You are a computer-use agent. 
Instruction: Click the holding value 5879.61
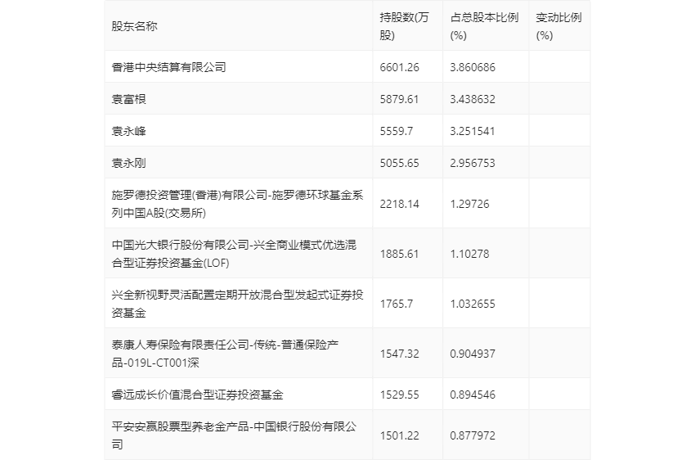coord(399,99)
